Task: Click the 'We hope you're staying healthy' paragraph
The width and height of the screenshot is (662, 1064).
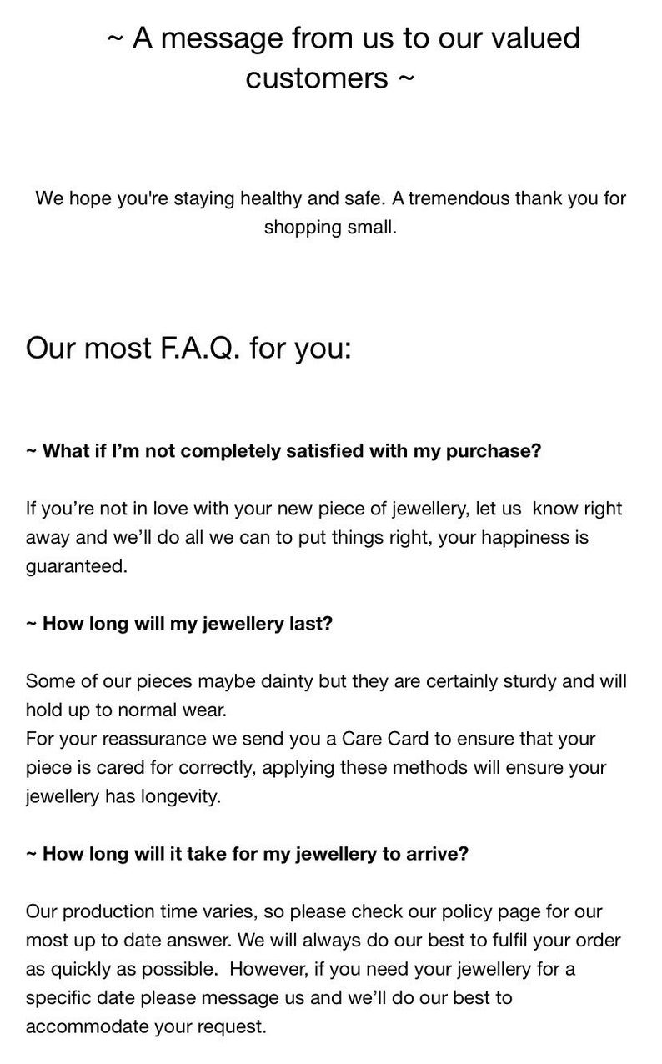Action: [x=330, y=213]
